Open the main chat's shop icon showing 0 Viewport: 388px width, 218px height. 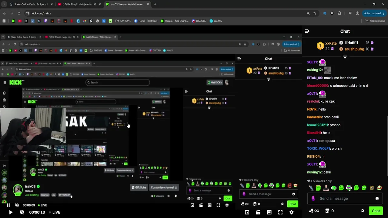(x=329, y=211)
